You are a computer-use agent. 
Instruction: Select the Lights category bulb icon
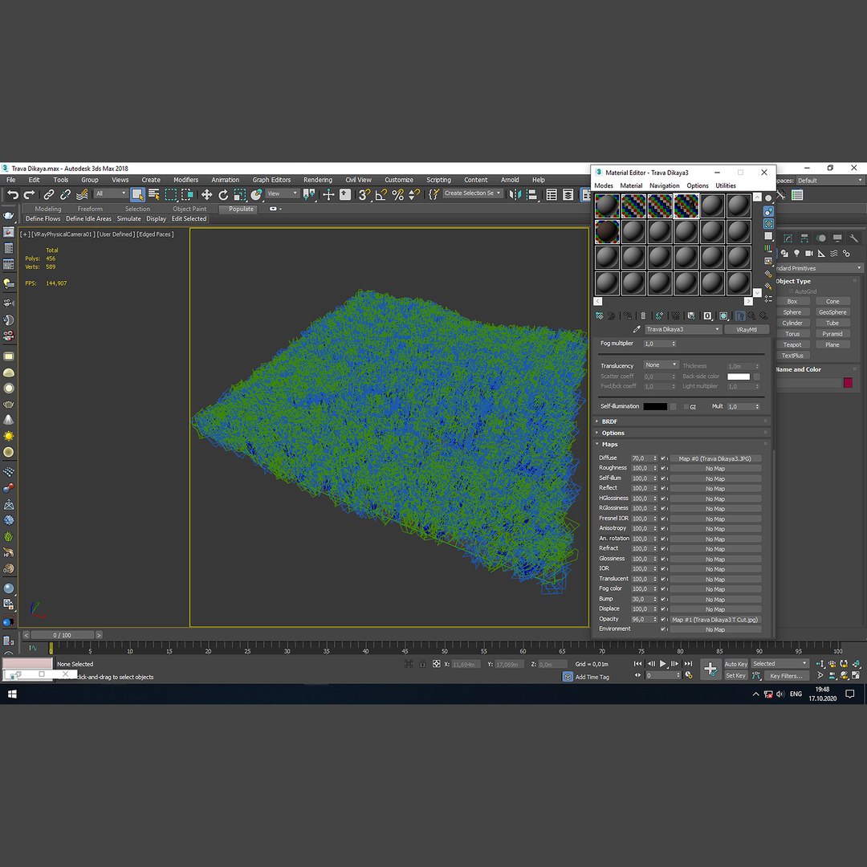[x=796, y=253]
